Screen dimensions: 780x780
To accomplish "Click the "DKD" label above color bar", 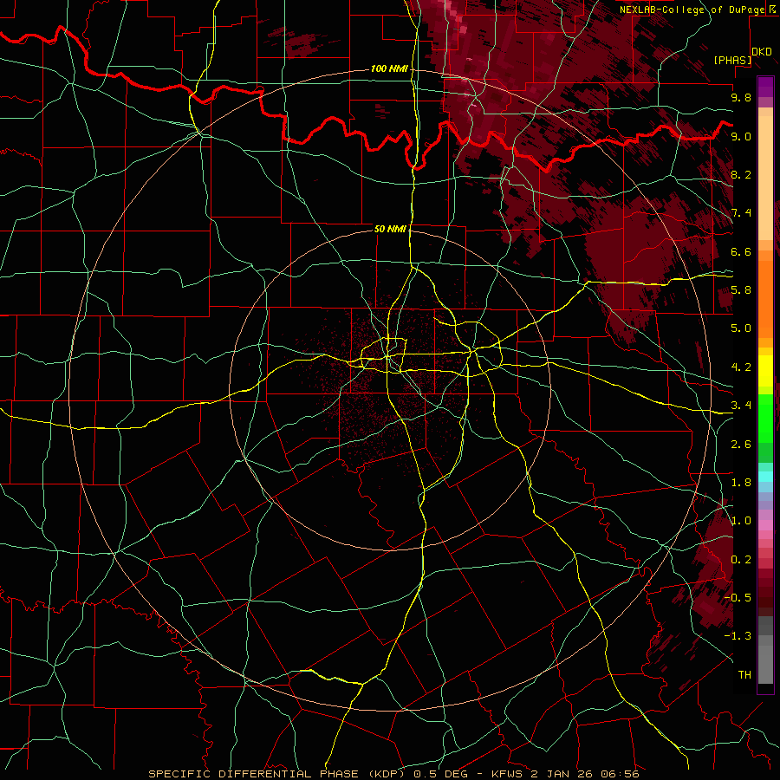I will tap(762, 52).
